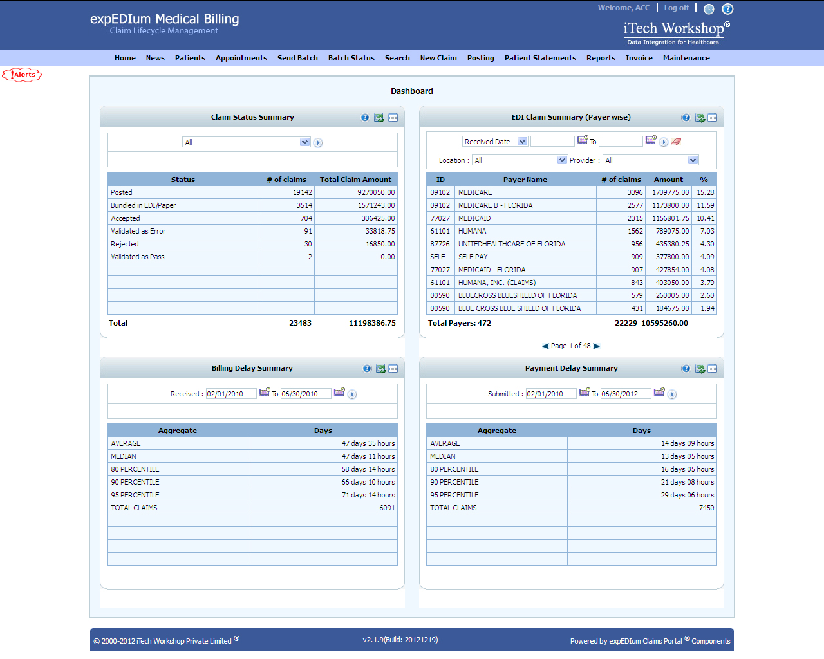
Task: Open help for EDI Claim Summary
Action: tap(686, 118)
